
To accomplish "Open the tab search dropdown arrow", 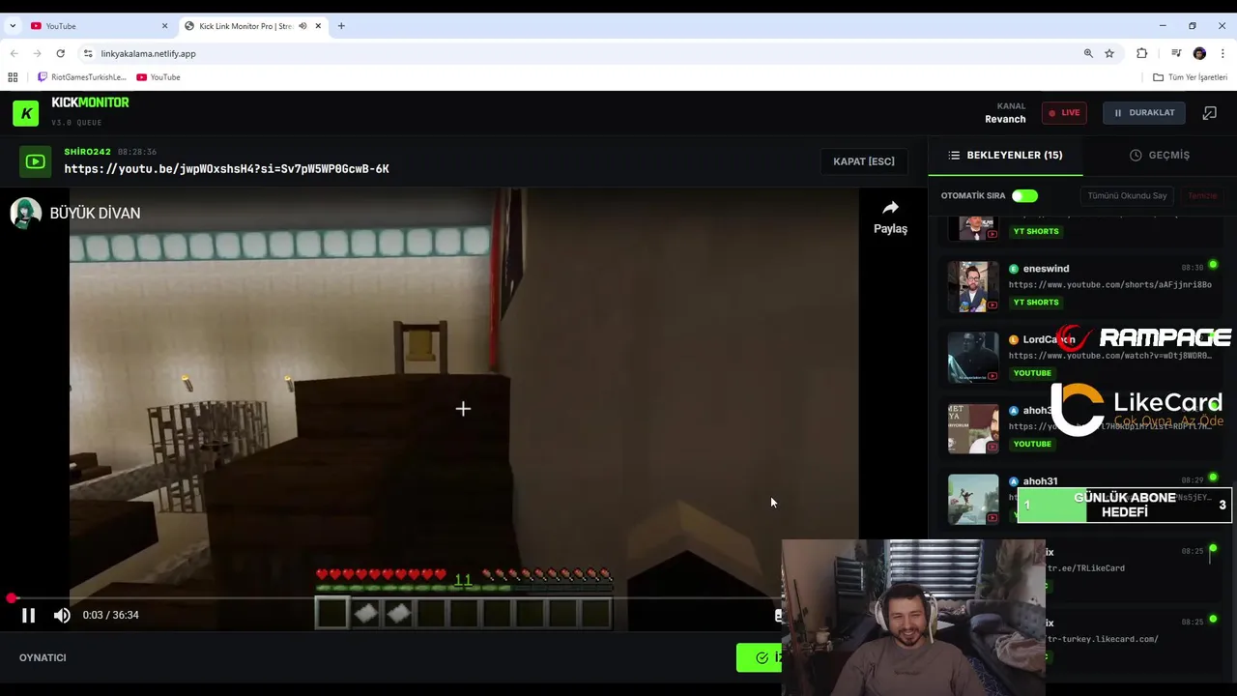I will (x=13, y=26).
